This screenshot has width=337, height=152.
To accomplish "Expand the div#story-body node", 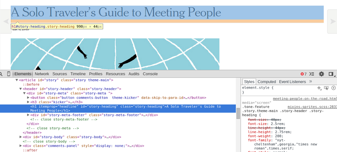I will (x=21, y=137).
